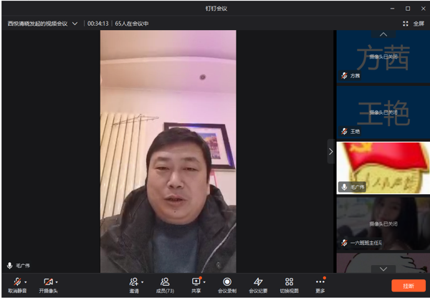Click the 邀请 invite icon
The width and height of the screenshot is (430, 298).
point(133,282)
